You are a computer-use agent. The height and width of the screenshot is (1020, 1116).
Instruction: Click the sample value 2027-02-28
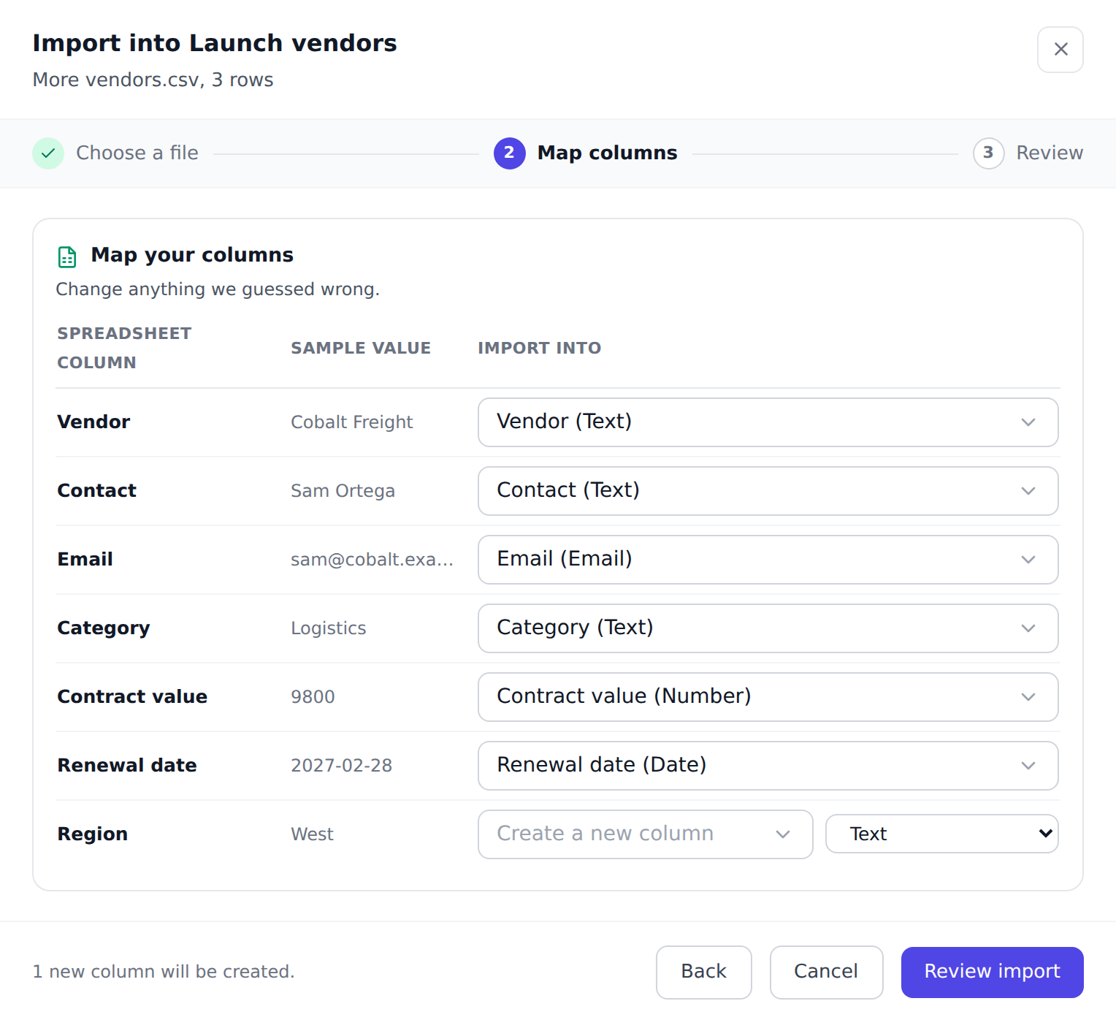[x=342, y=766]
